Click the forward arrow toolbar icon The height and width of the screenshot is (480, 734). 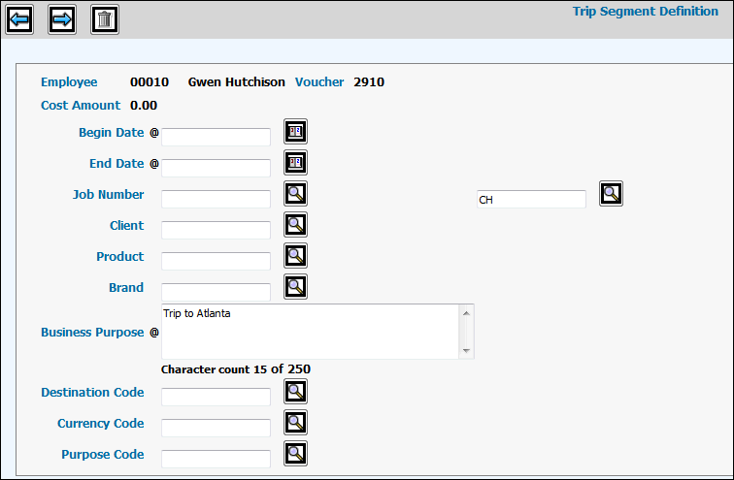[62, 19]
